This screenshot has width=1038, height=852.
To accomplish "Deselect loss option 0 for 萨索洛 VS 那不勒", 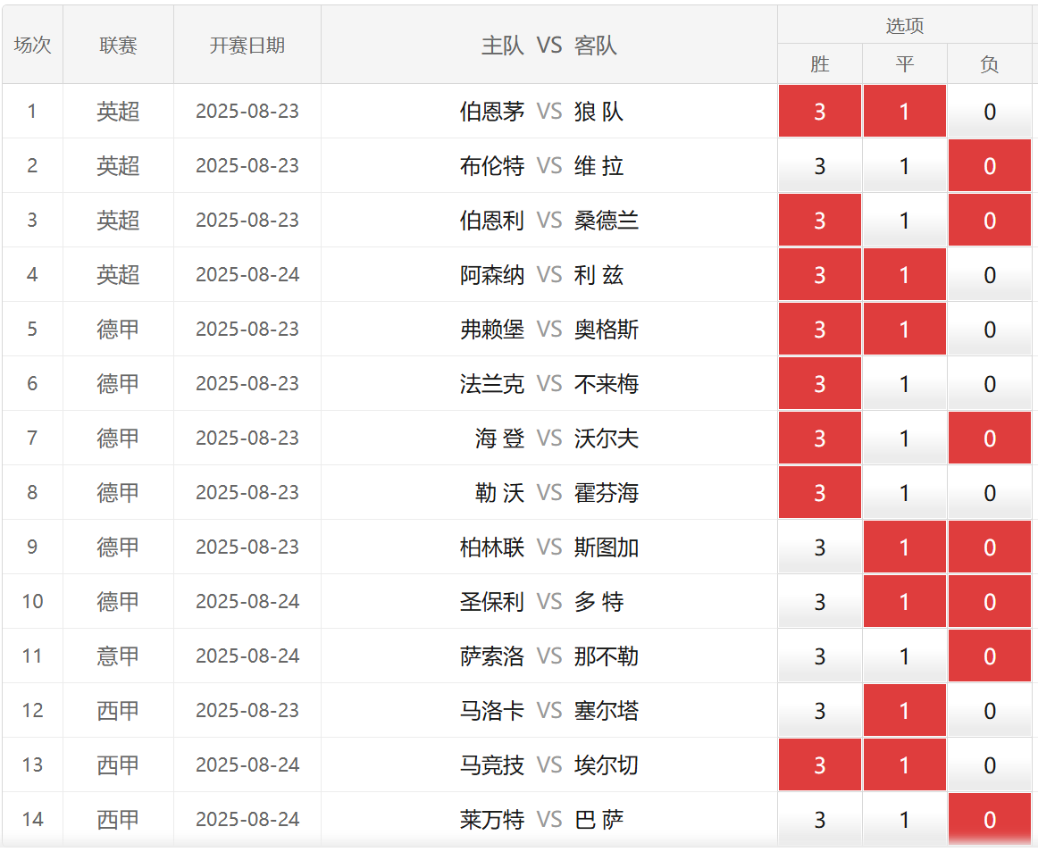I will click(x=989, y=656).
